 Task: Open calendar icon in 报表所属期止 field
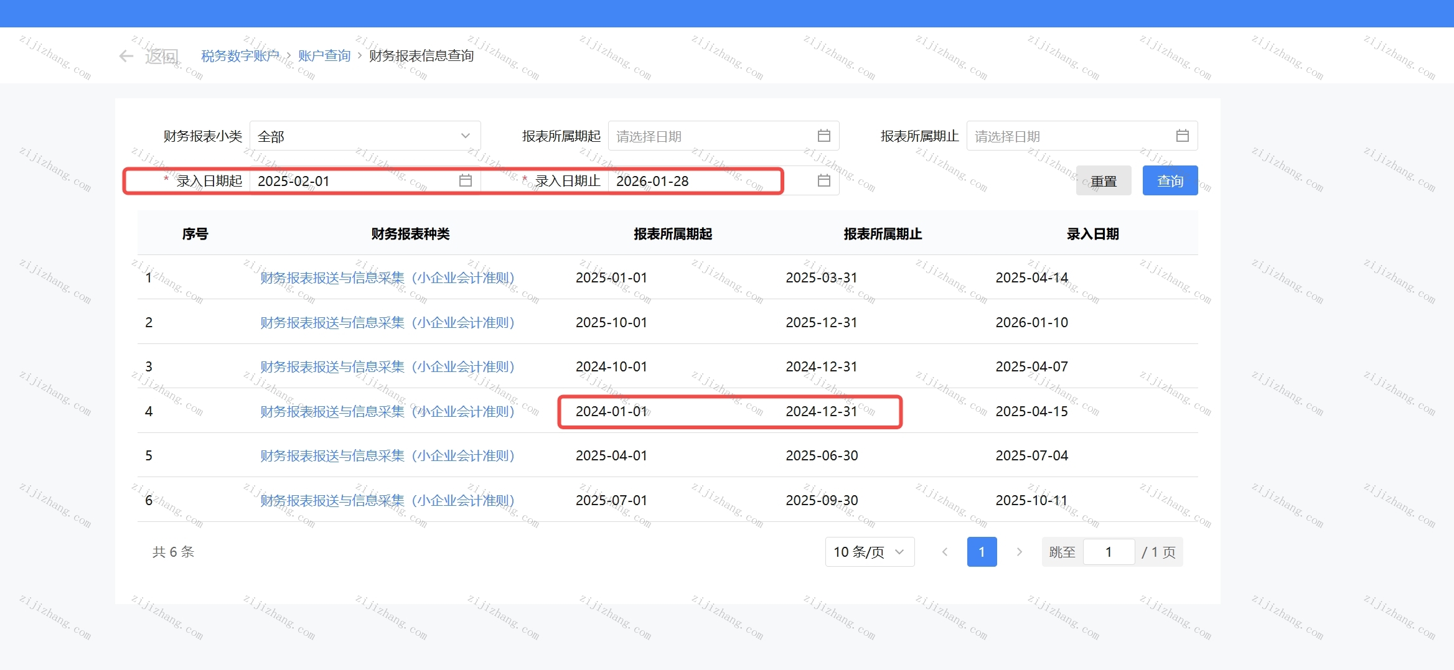pos(1182,136)
